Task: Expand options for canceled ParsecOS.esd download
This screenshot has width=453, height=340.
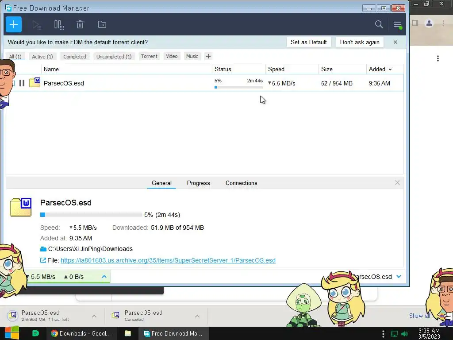Action: [x=197, y=316]
